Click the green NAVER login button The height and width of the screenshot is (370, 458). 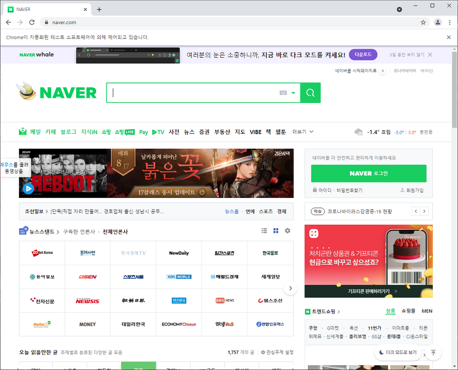pyautogui.click(x=369, y=173)
